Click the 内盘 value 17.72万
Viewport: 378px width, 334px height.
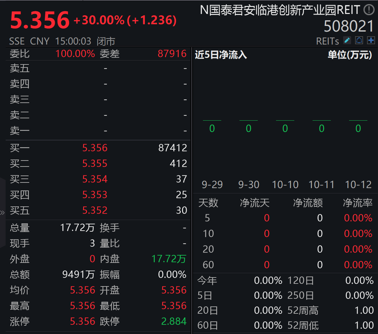169,259
